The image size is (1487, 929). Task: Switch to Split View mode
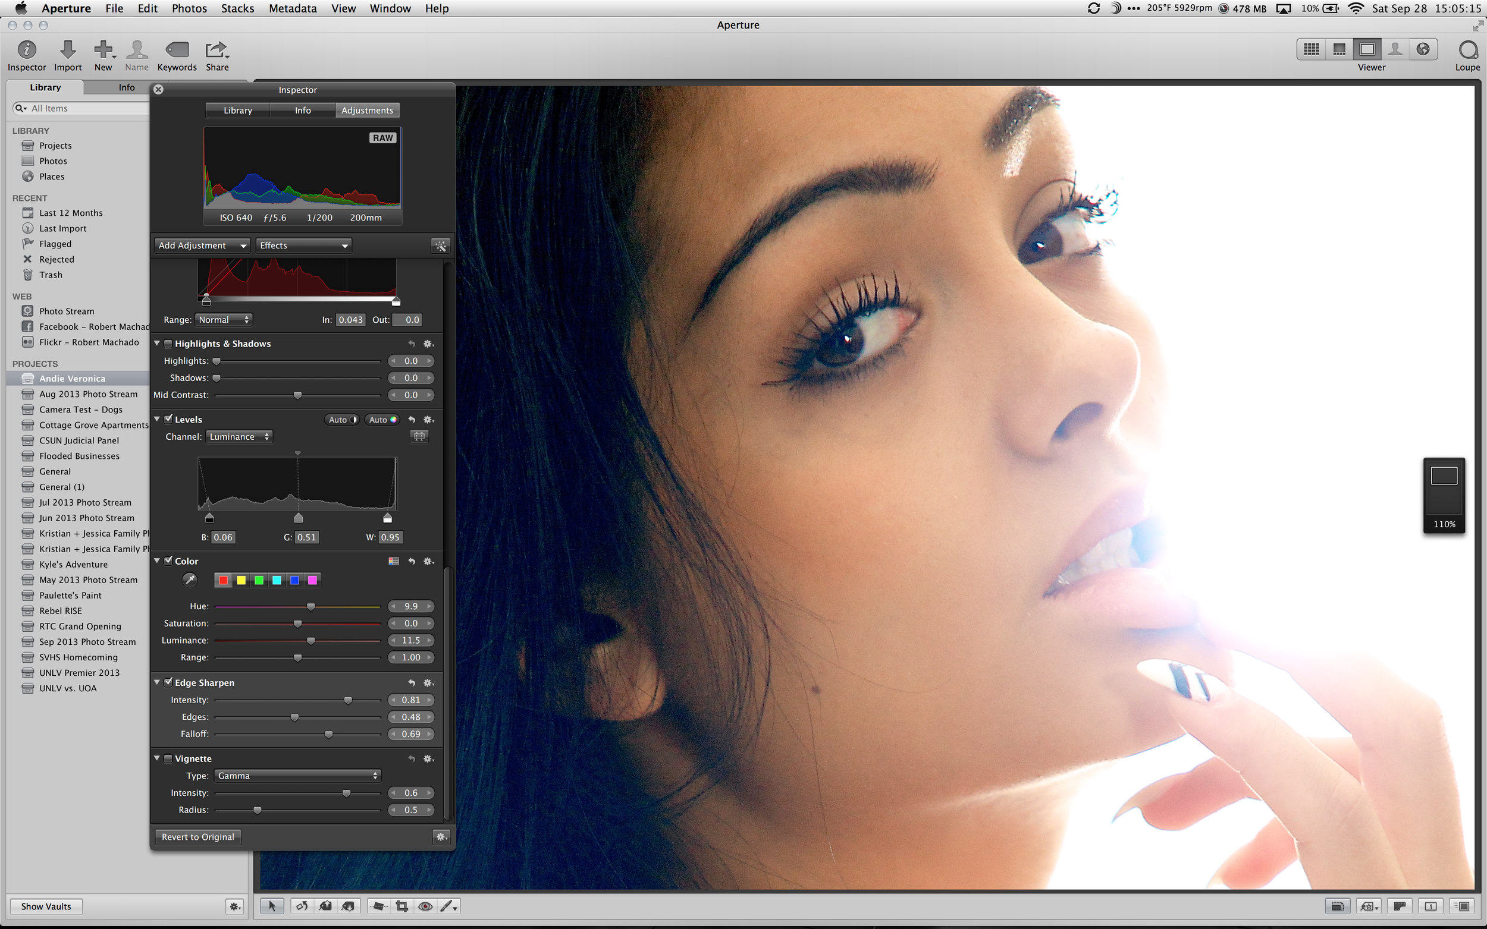(1339, 49)
